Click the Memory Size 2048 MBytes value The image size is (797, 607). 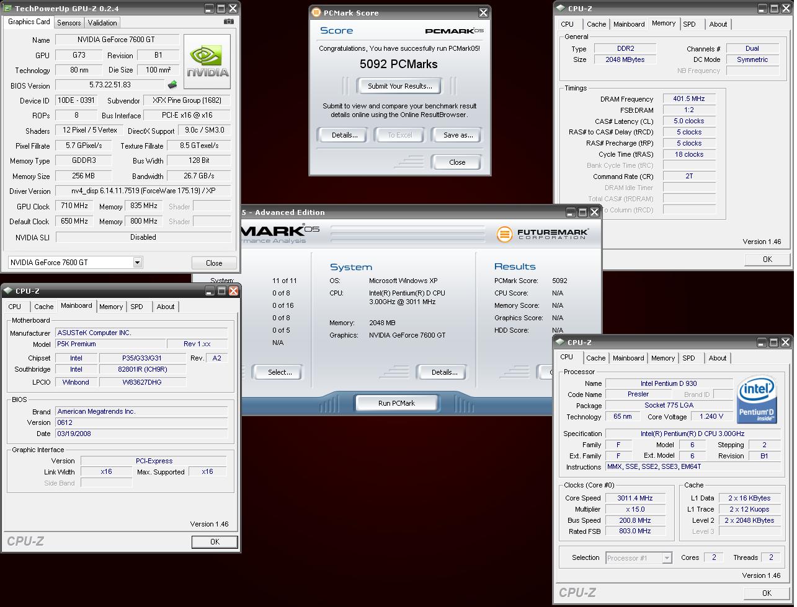625,59
